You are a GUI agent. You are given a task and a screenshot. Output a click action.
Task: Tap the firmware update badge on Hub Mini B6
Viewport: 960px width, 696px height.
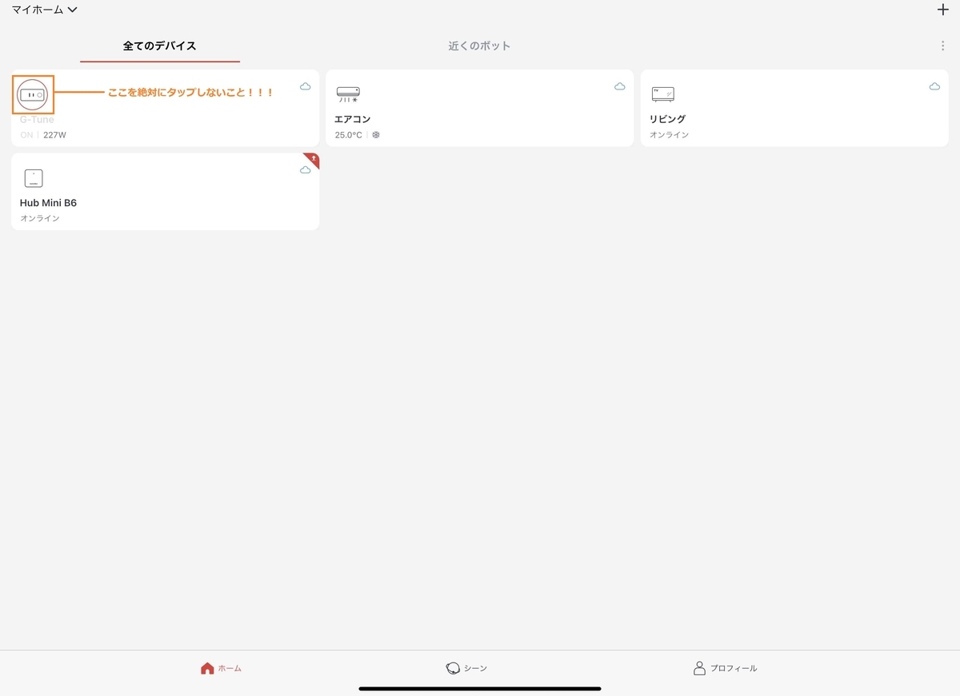coord(310,159)
